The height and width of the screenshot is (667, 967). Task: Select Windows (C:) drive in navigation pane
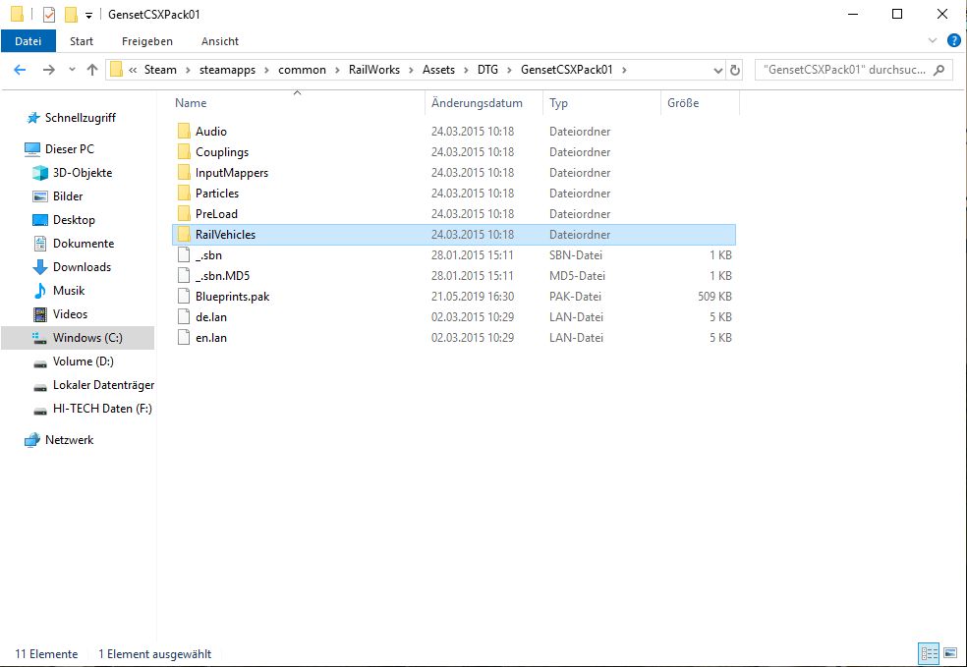tap(78, 338)
